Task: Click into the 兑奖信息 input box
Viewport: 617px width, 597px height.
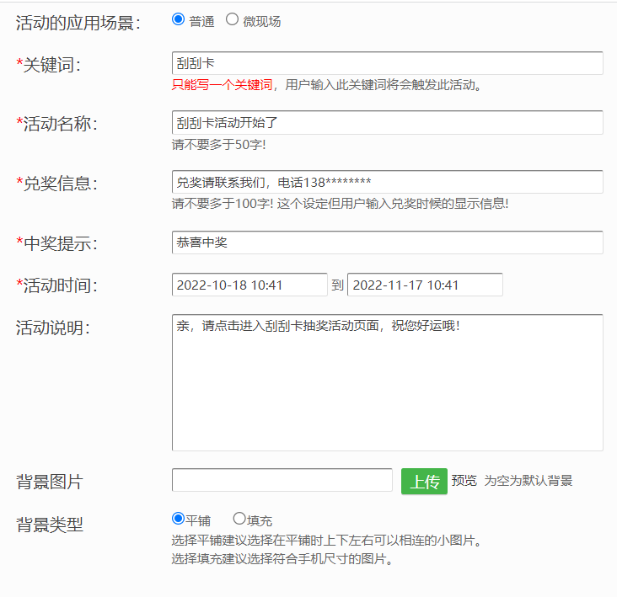Action: 387,183
